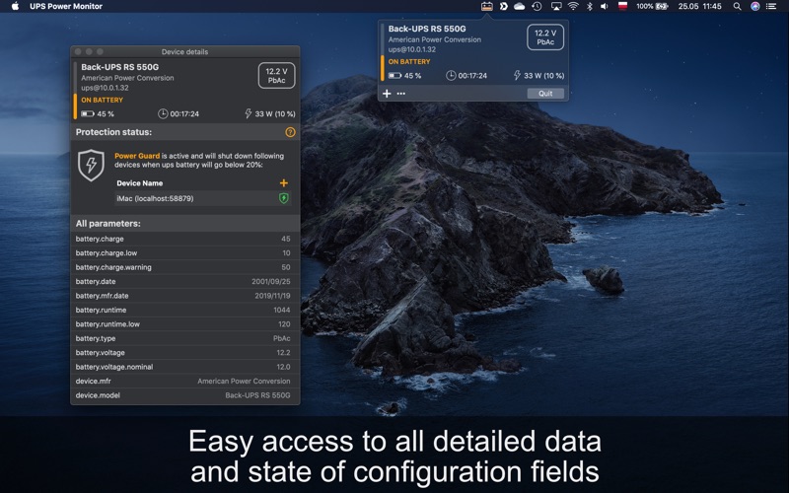
Task: Click the clock icon in the popover
Action: 451,76
